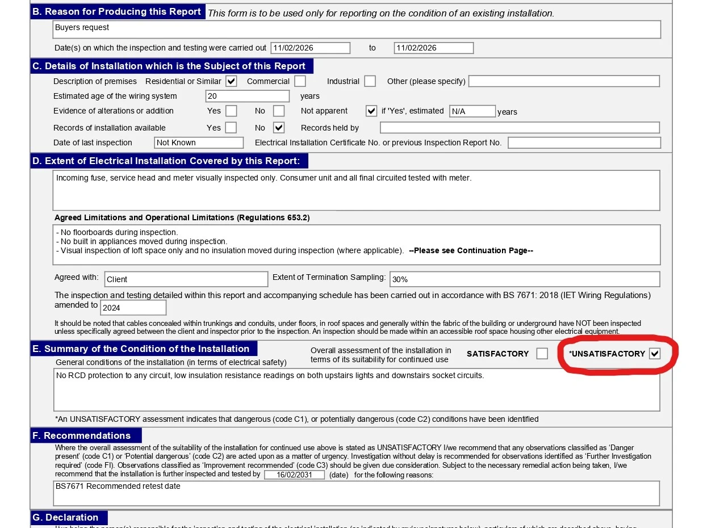Toggle the Residential or Similar checkbox
Viewport: 703px width, 528px height.
pyautogui.click(x=231, y=81)
